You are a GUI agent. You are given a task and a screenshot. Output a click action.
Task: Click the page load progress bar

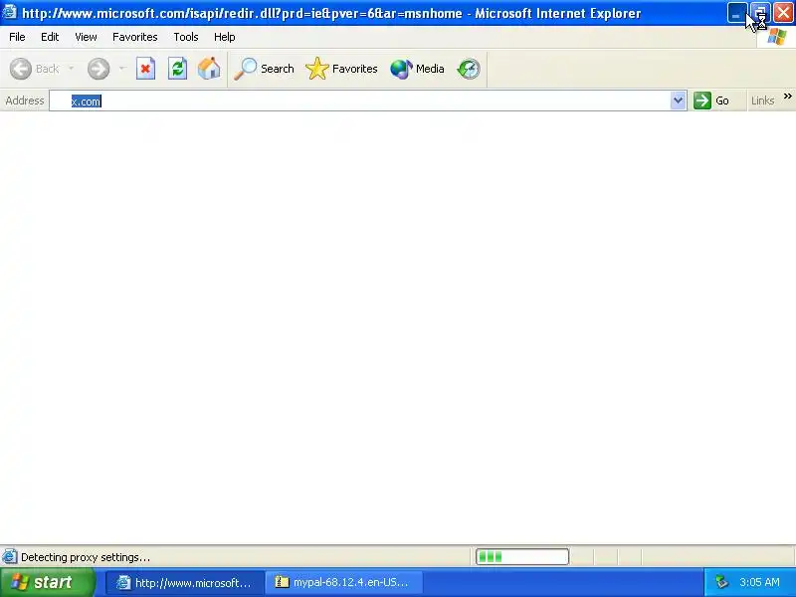(x=522, y=557)
